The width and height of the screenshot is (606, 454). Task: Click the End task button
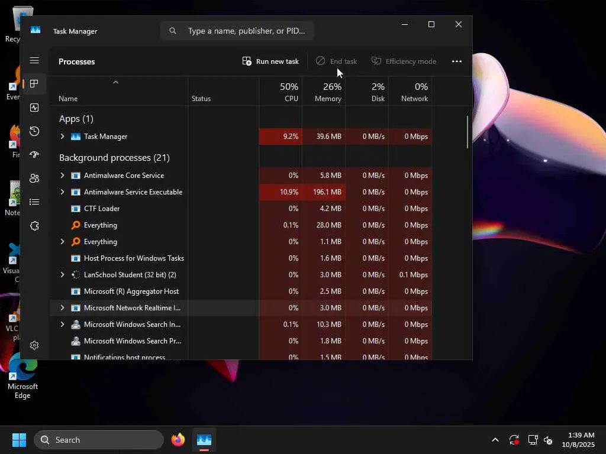pyautogui.click(x=336, y=61)
